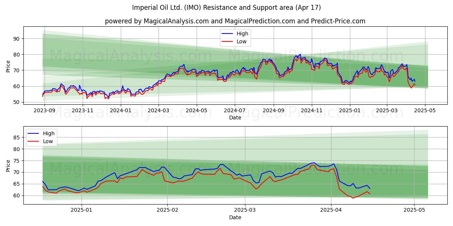Image resolution: width=453 pixels, height=226 pixels.
Task: Click the '85' y-axis label in bottom chart
Action: [17, 138]
